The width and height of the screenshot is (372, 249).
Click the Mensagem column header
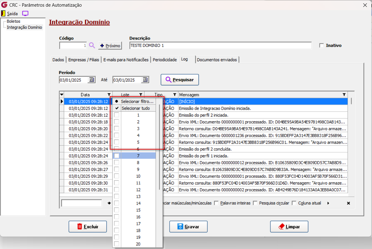pyautogui.click(x=263, y=95)
